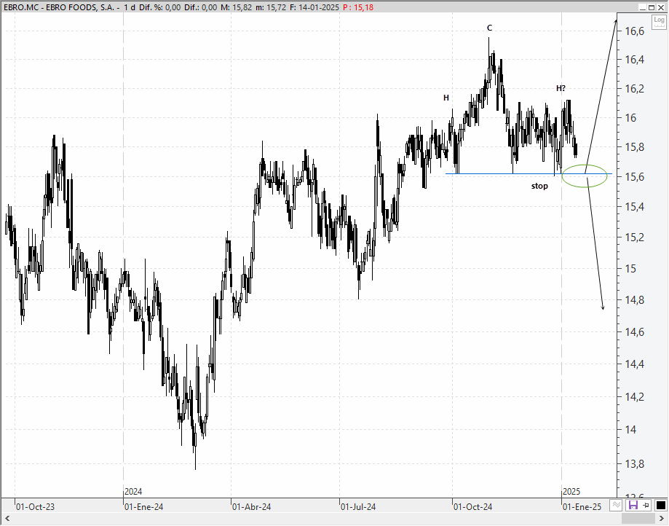
Task: Open the black color swatch
Action: [660, 505]
